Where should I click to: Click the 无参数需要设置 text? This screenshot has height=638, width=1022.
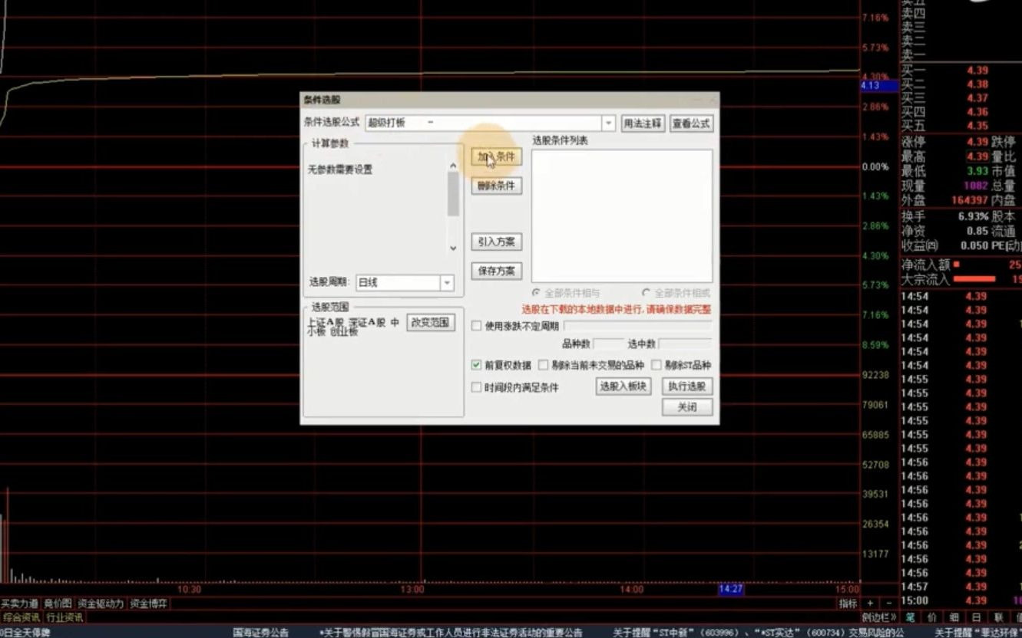pos(340,170)
